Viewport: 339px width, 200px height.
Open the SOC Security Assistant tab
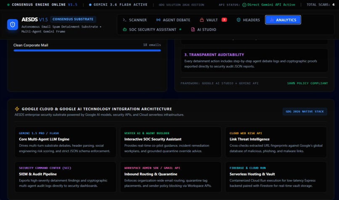tap(152, 29)
